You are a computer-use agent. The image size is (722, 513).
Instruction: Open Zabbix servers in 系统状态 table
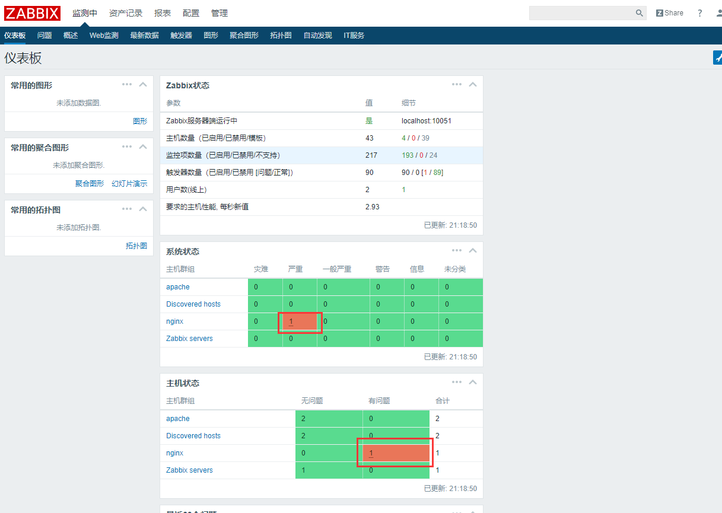[189, 339]
